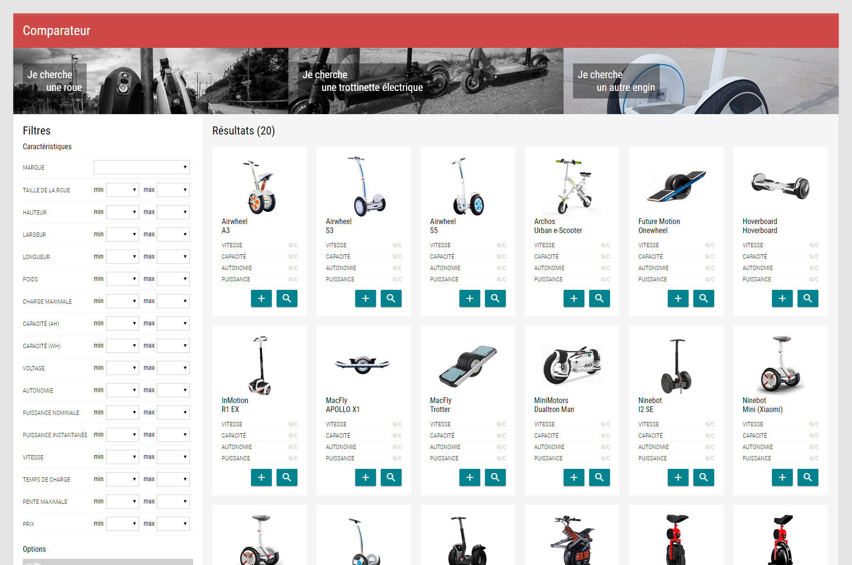View Future Motion Onewheel via magnifier icon
Viewport: 852px width, 565px height.
tap(704, 298)
